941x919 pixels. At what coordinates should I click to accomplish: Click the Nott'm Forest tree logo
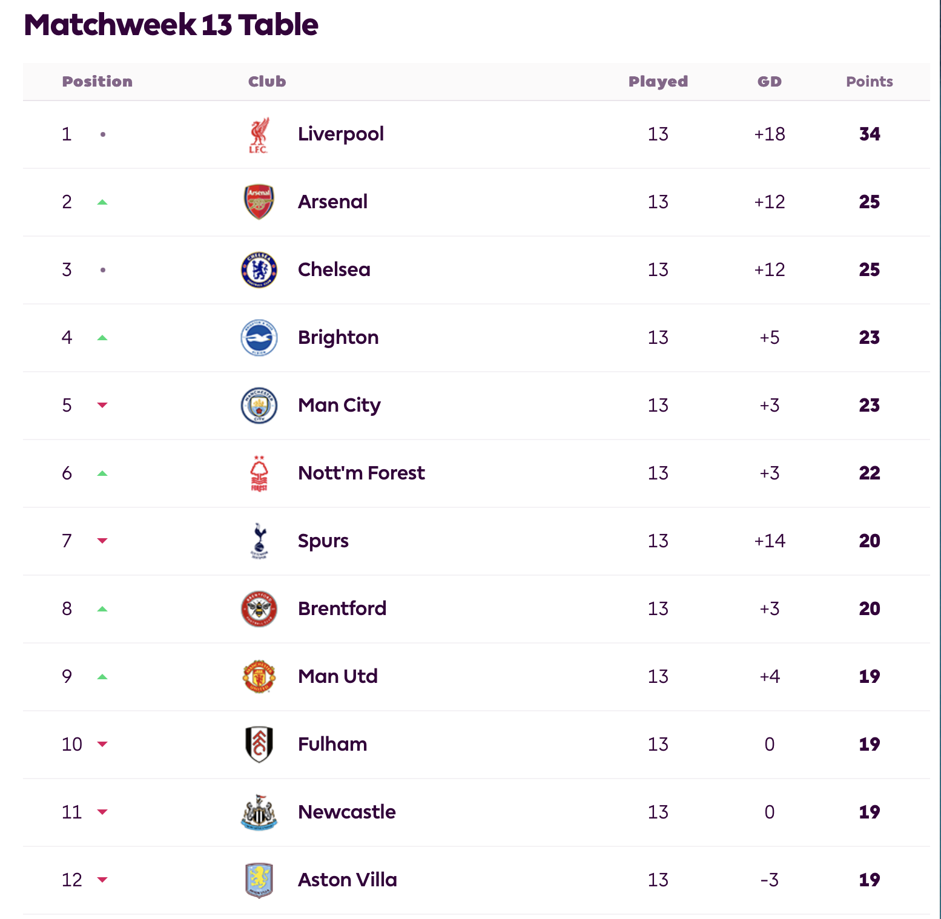[259, 473]
